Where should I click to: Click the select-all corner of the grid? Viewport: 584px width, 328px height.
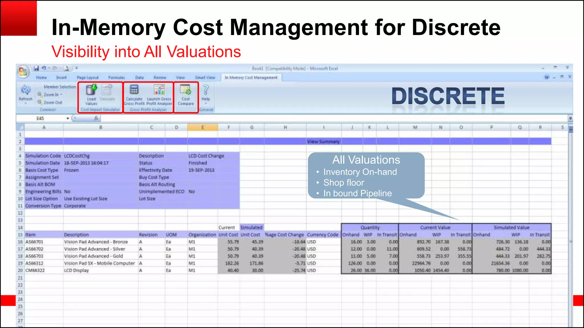coord(20,128)
